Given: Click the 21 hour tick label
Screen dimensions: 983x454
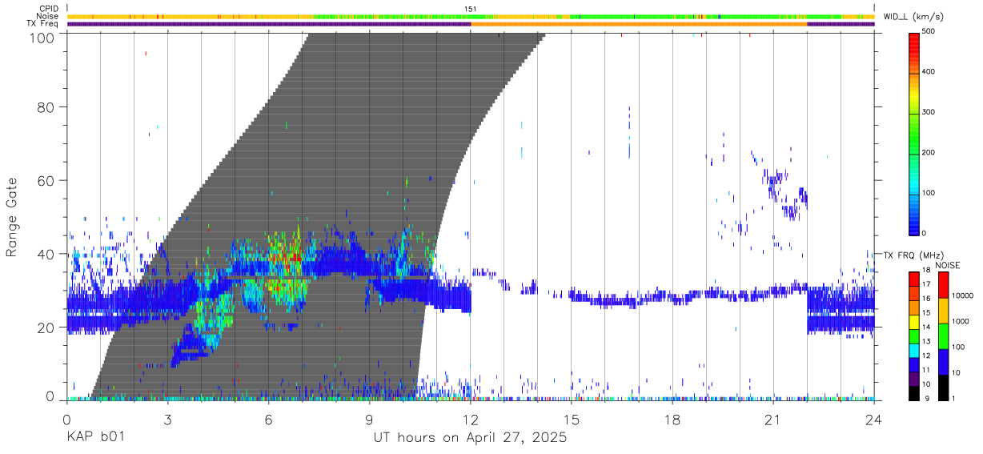Looking at the screenshot, I should pos(773,420).
